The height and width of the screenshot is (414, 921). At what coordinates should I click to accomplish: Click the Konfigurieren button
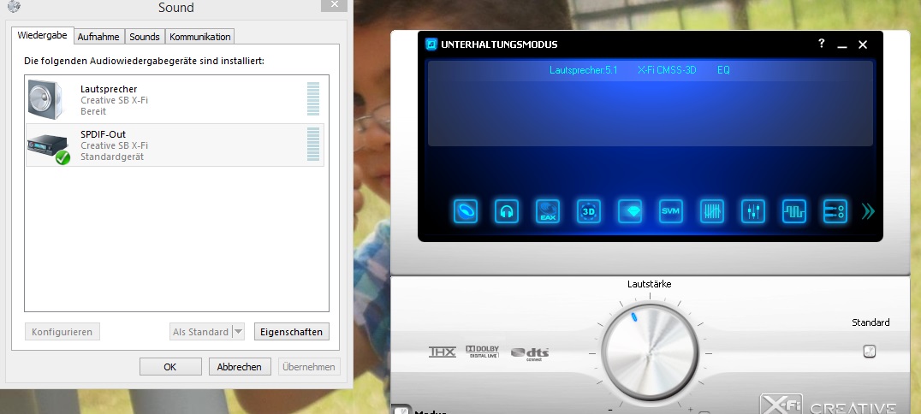pos(62,332)
